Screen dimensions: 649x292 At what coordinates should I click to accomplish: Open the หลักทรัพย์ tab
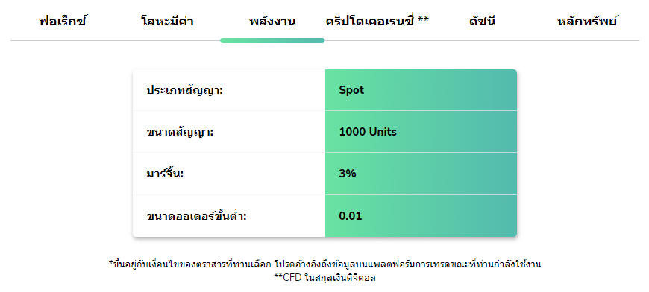[x=587, y=22]
